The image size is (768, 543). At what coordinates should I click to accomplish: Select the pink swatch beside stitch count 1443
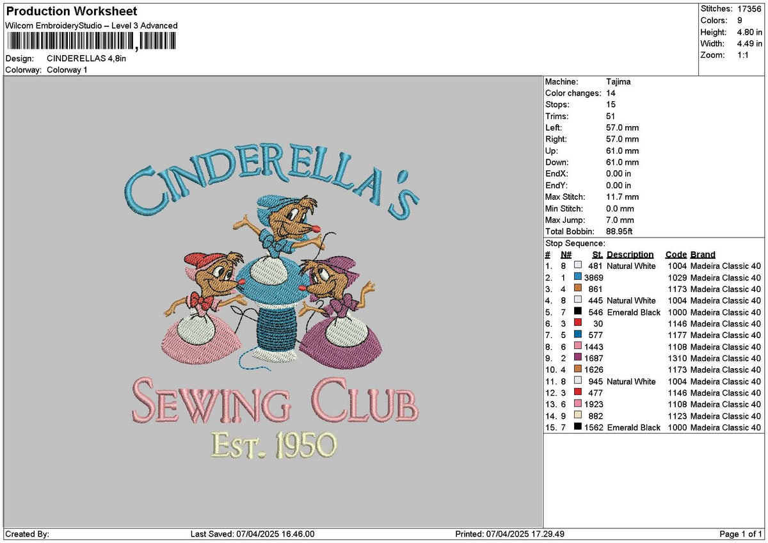tap(578, 346)
